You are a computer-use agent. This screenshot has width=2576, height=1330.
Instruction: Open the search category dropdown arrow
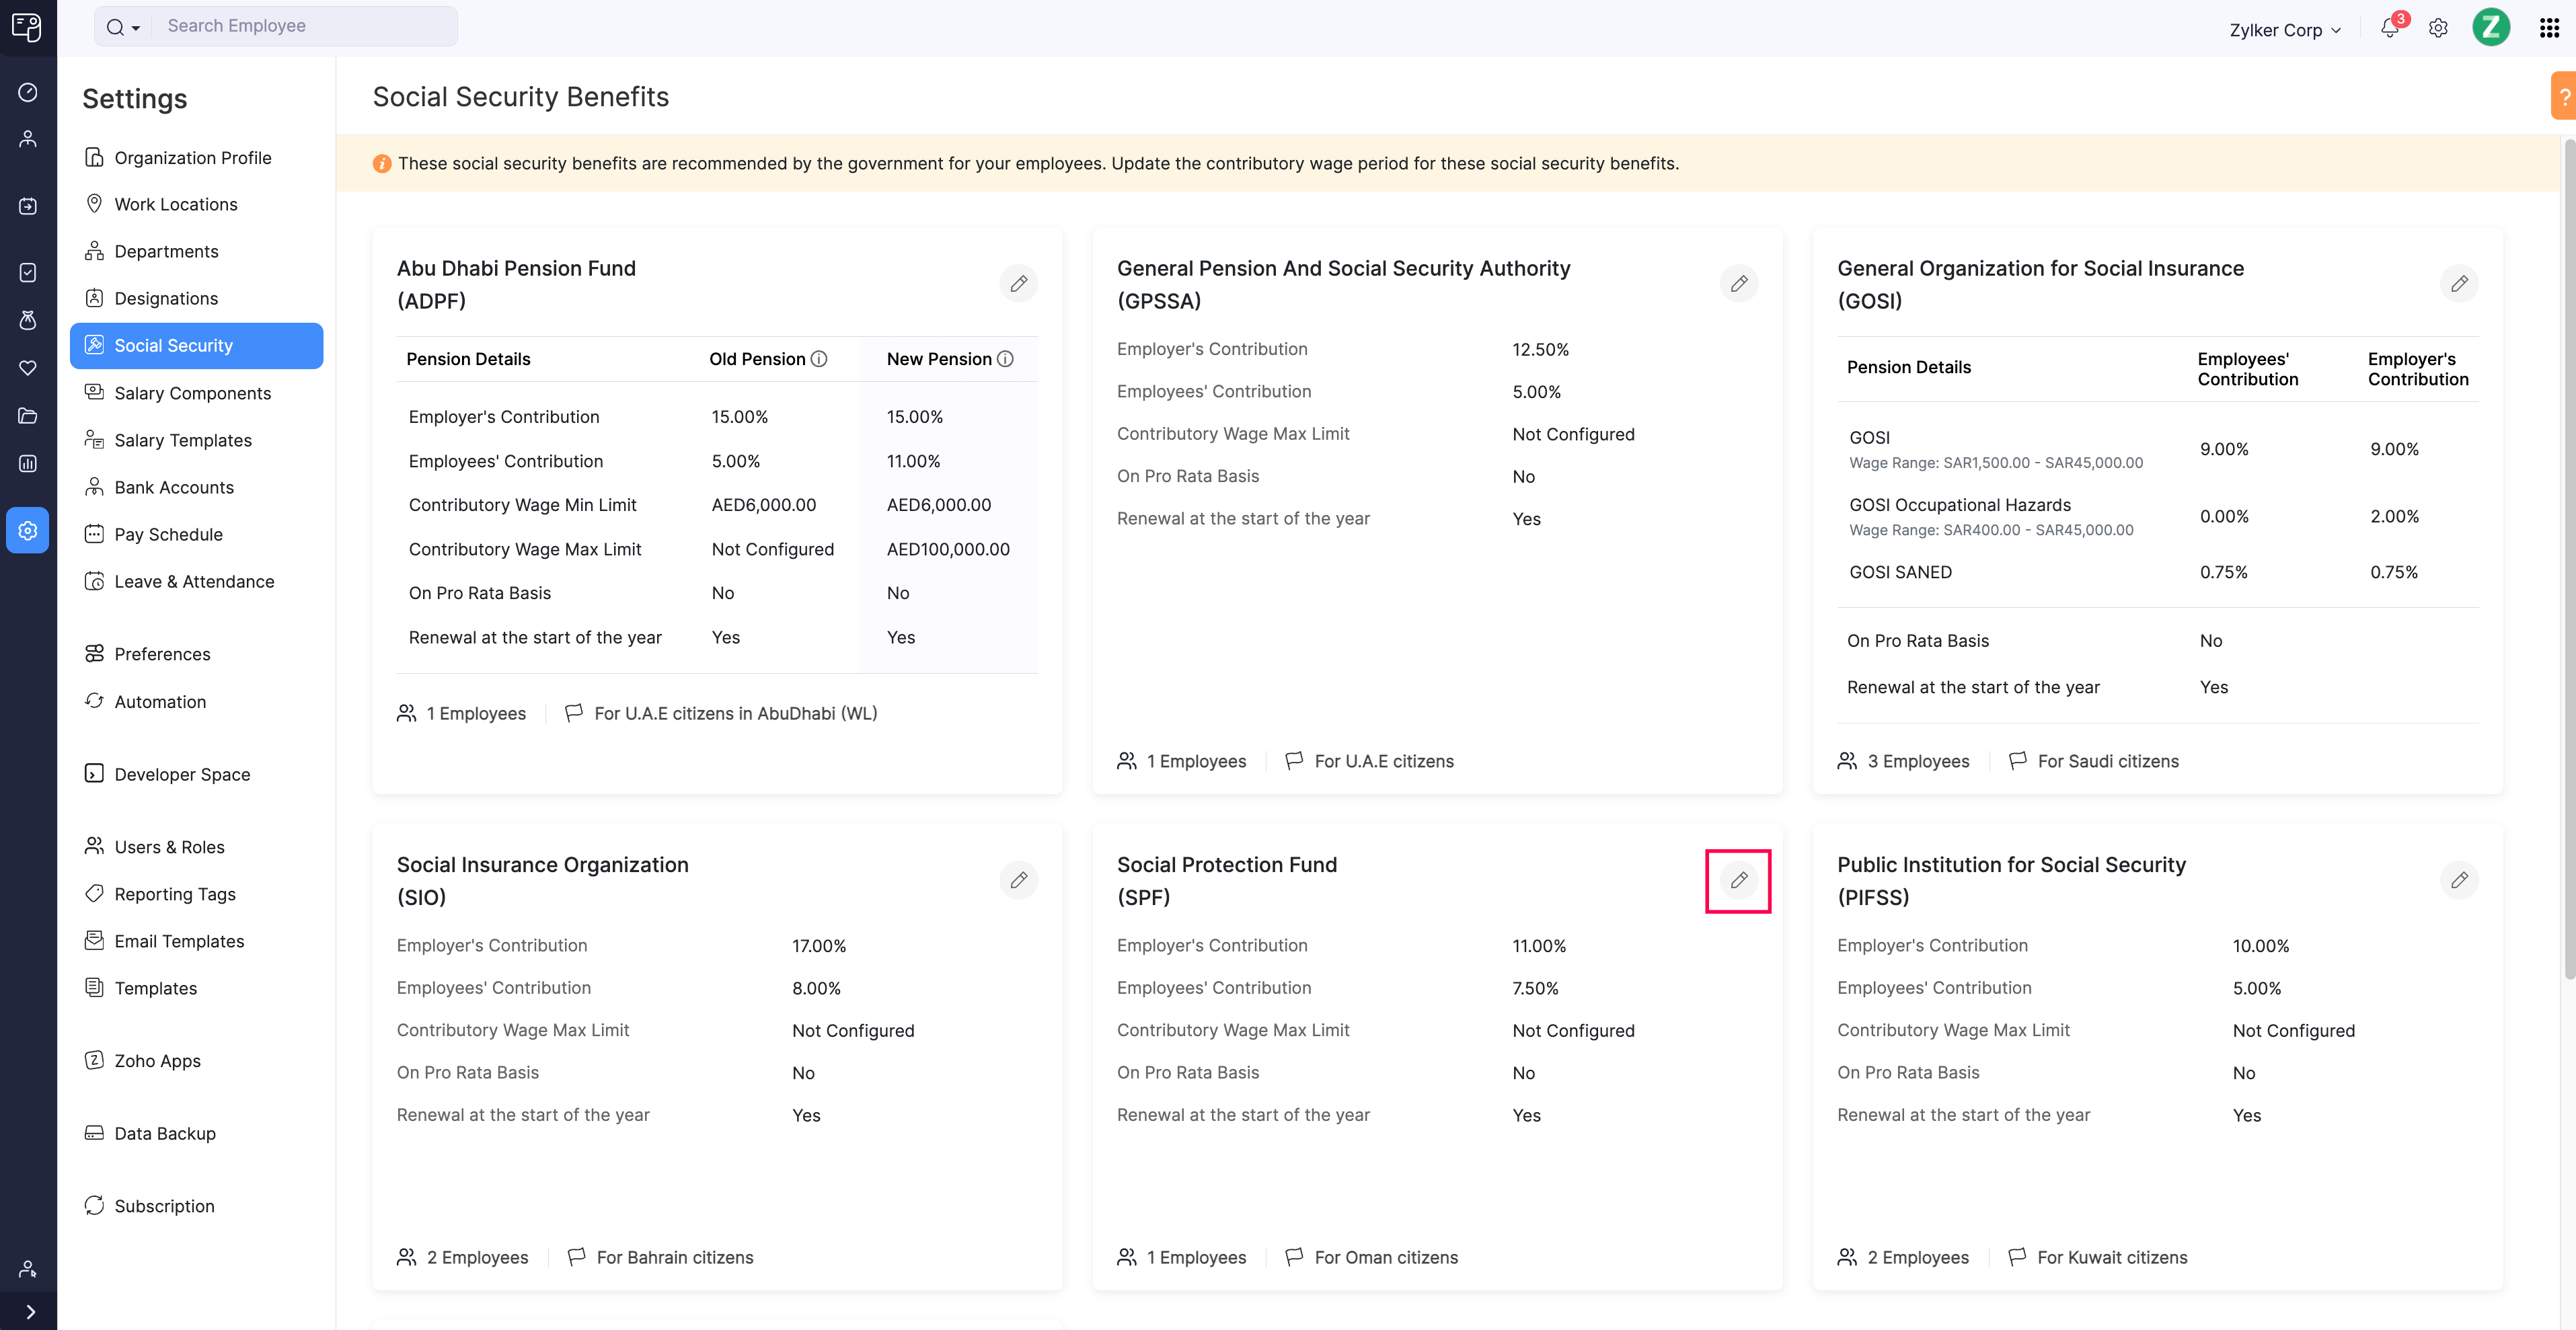(136, 26)
